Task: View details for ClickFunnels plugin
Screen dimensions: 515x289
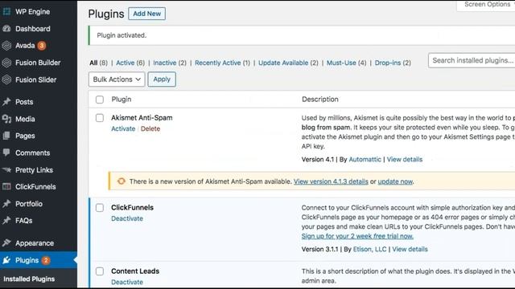Action: 410,250
